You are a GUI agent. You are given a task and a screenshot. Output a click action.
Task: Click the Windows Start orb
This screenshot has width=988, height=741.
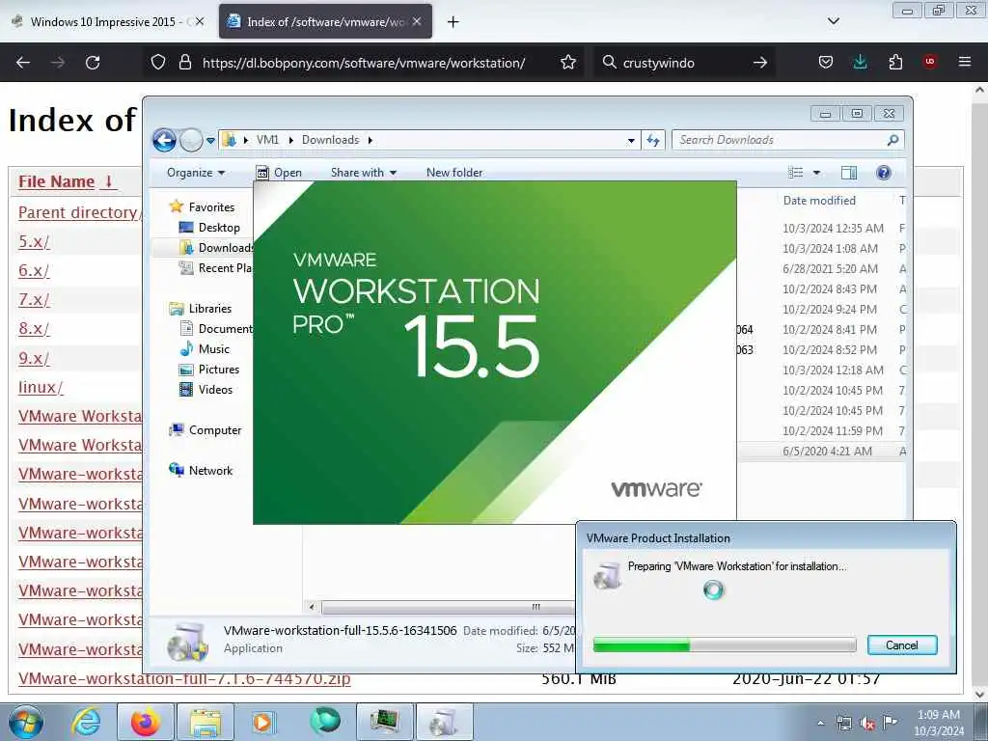click(26, 722)
